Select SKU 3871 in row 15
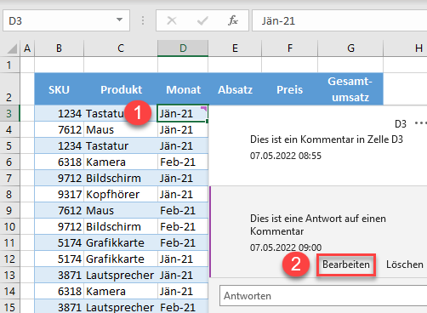This screenshot has width=427, height=313. (x=59, y=306)
